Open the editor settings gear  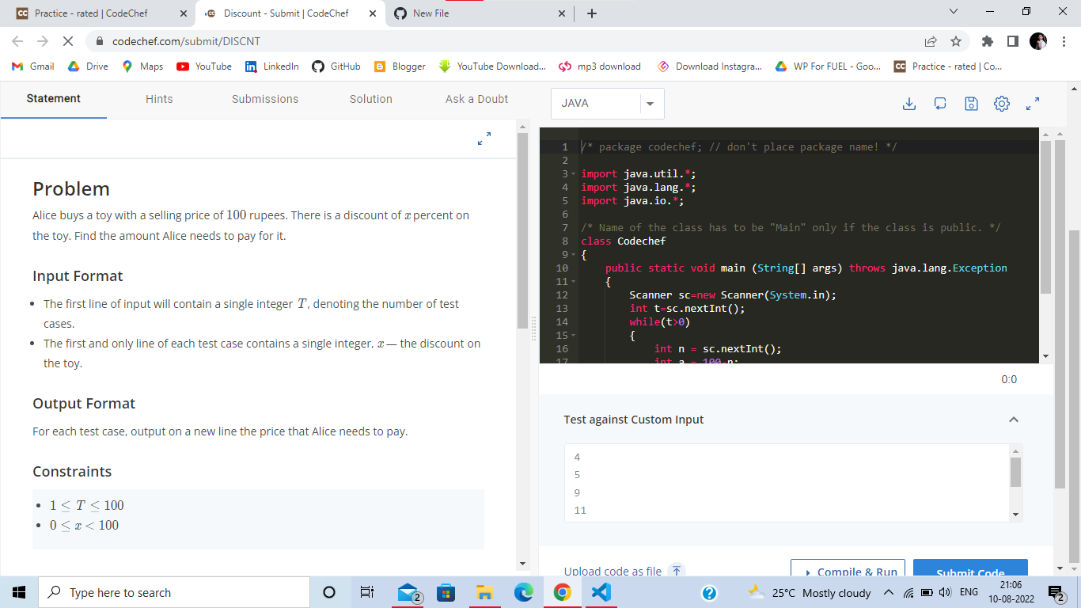(1001, 103)
